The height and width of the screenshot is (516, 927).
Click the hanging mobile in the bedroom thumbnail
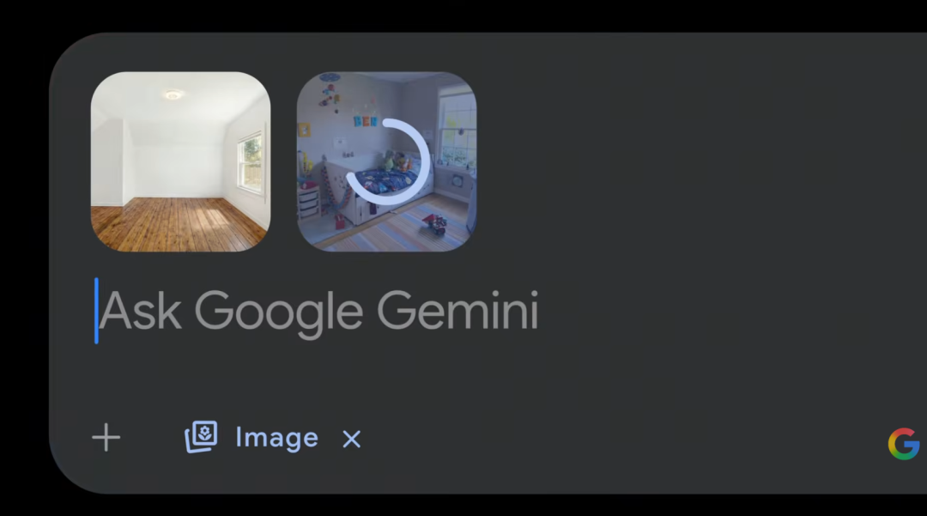click(330, 92)
